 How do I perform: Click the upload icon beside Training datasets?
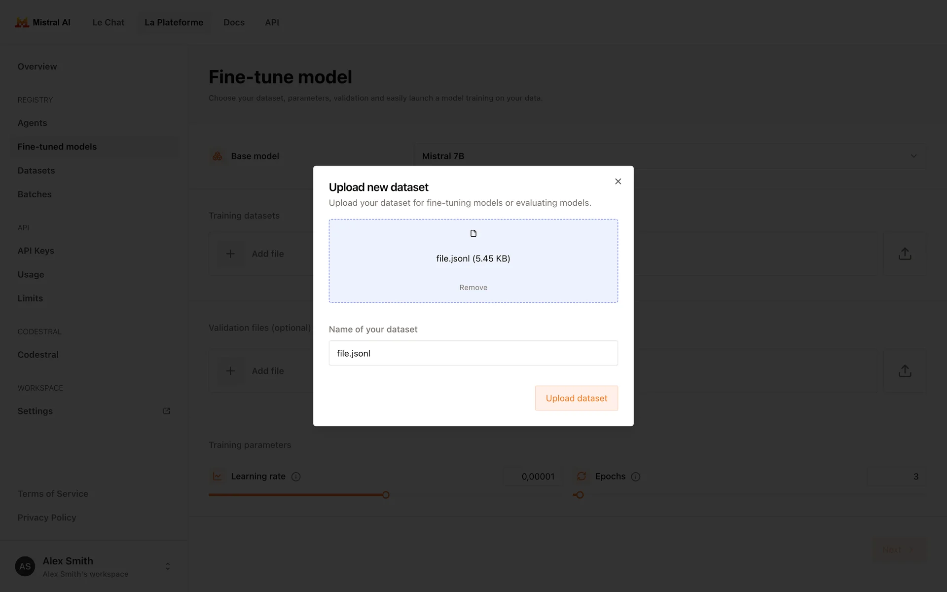coord(905,254)
